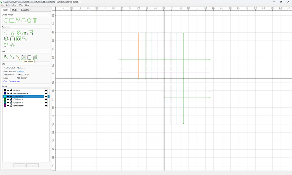Screen dimensions: 292x175
Task: Switch to the Design tab
Action: [6, 10]
